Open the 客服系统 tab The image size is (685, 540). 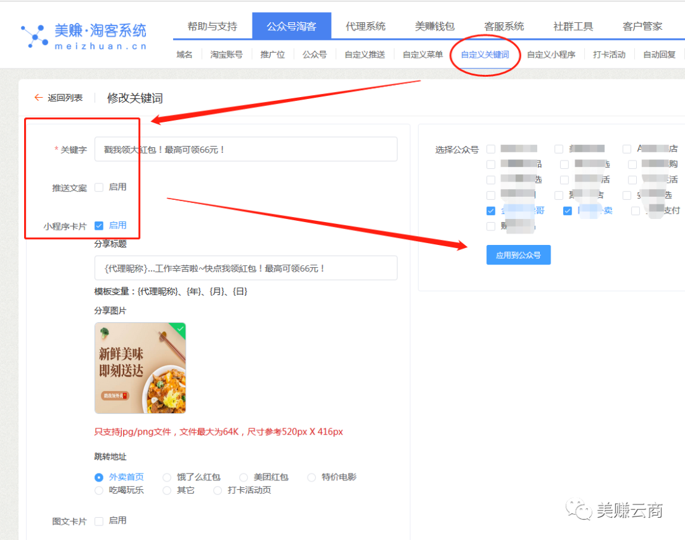pyautogui.click(x=504, y=26)
